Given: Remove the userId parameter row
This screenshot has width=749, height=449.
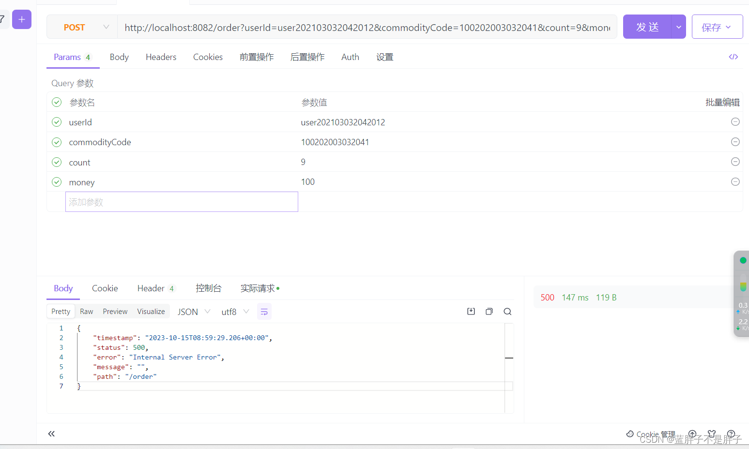Looking at the screenshot, I should [x=735, y=122].
